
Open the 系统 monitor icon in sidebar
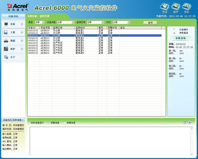[6, 24]
